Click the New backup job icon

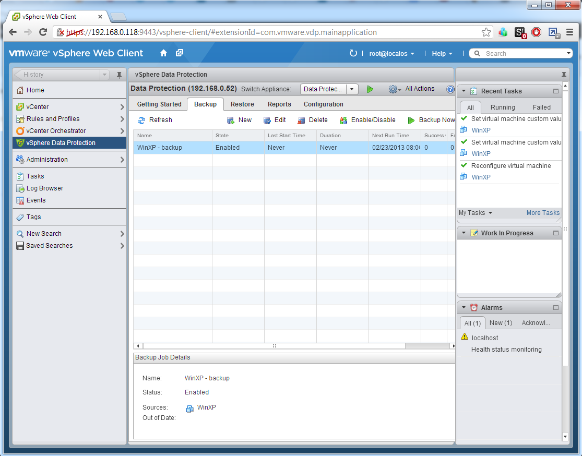click(x=231, y=120)
